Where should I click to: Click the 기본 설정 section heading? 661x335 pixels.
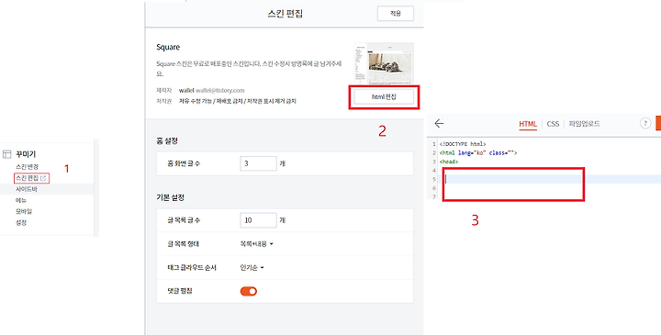(x=171, y=197)
